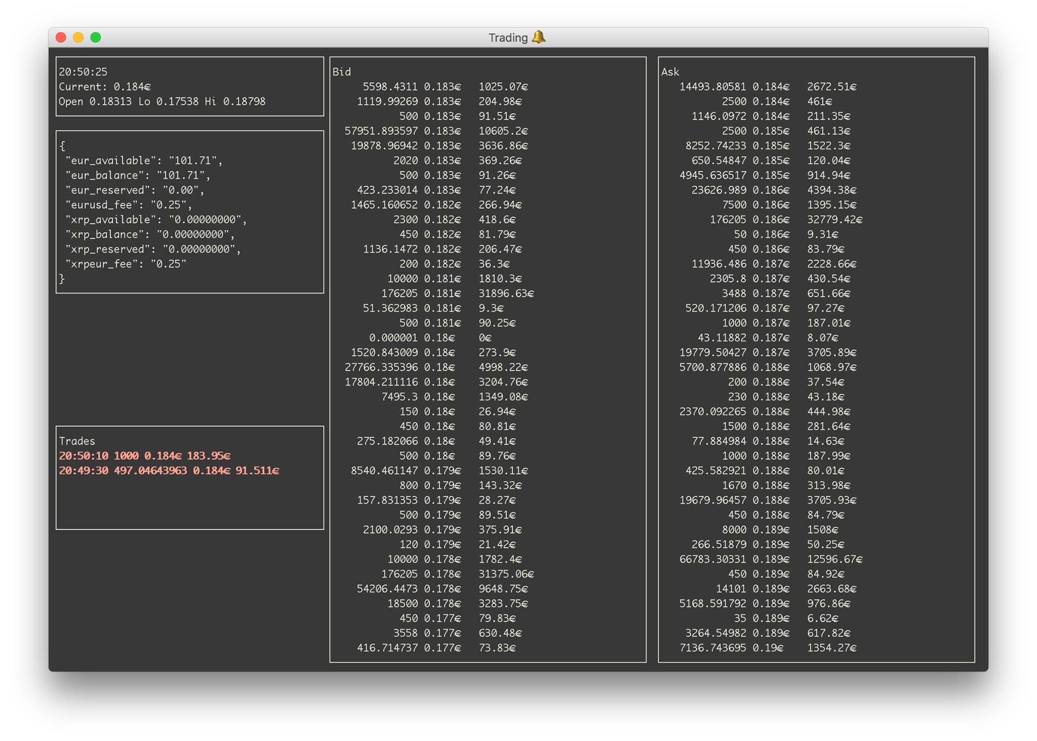Select the ask row 7136.743695 at 0.19€
Viewport: 1037px width, 741px height.
[x=768, y=648]
